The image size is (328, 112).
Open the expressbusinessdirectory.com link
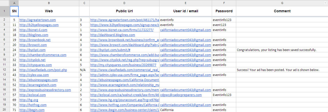coord(45,90)
